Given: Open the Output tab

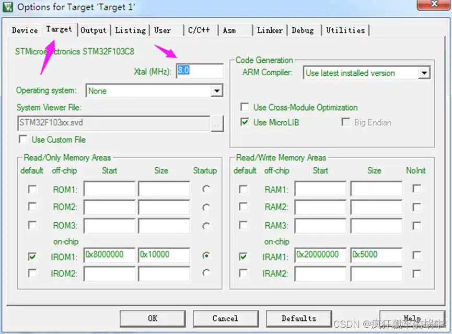Looking at the screenshot, I should click(x=94, y=30).
